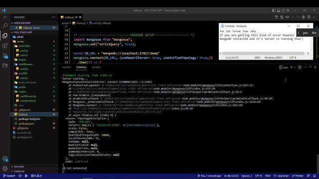The image size is (319, 179).
Task: Close the index.js editor tab
Action: [x=80, y=17]
